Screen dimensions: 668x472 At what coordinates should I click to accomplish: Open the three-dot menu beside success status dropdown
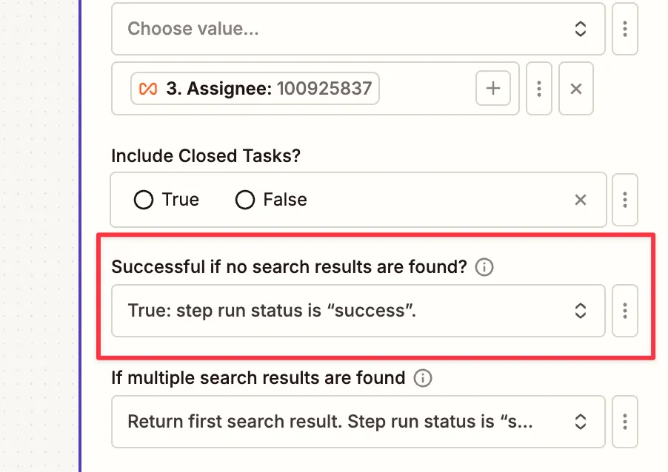coord(625,311)
